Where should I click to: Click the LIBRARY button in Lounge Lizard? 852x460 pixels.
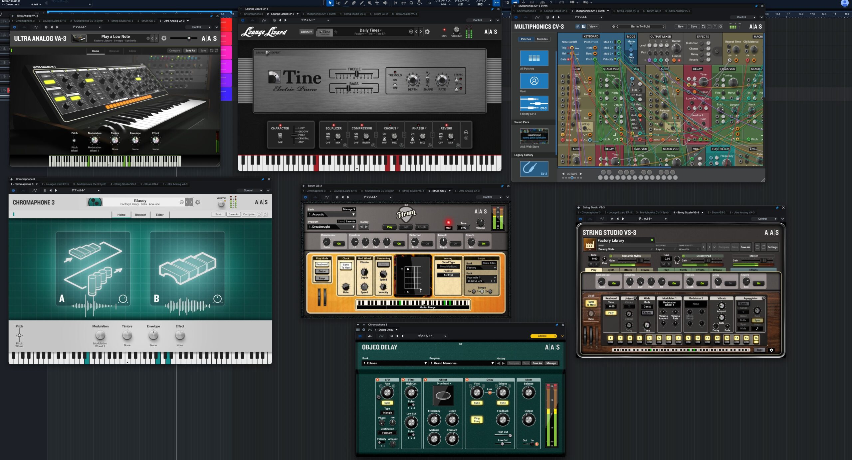point(306,32)
